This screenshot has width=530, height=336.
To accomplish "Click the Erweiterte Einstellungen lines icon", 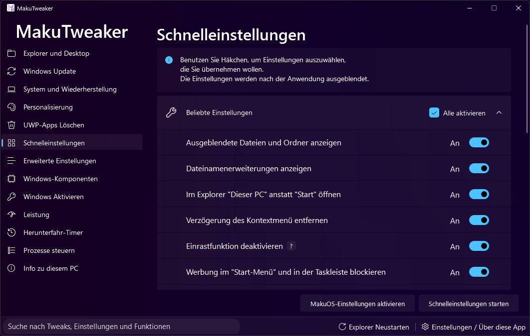I will point(11,161).
